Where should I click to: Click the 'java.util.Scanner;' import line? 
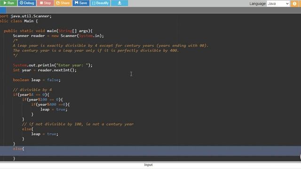point(26,16)
